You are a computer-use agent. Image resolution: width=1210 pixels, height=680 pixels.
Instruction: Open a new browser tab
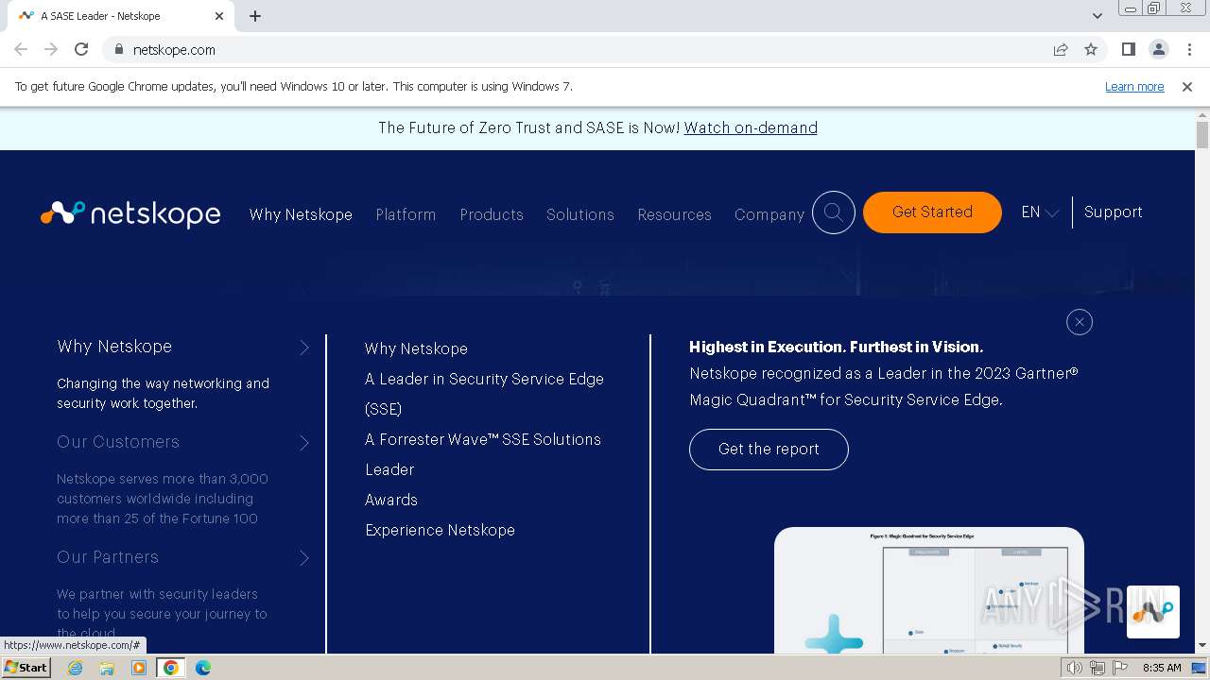click(x=255, y=16)
